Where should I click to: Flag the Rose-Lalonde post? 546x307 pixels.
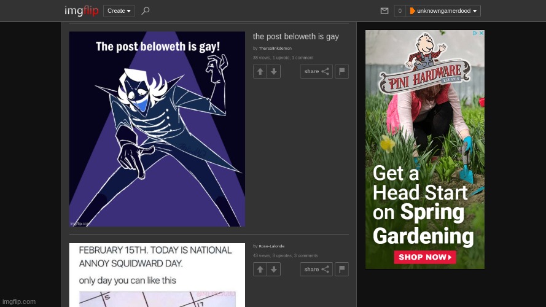(341, 269)
